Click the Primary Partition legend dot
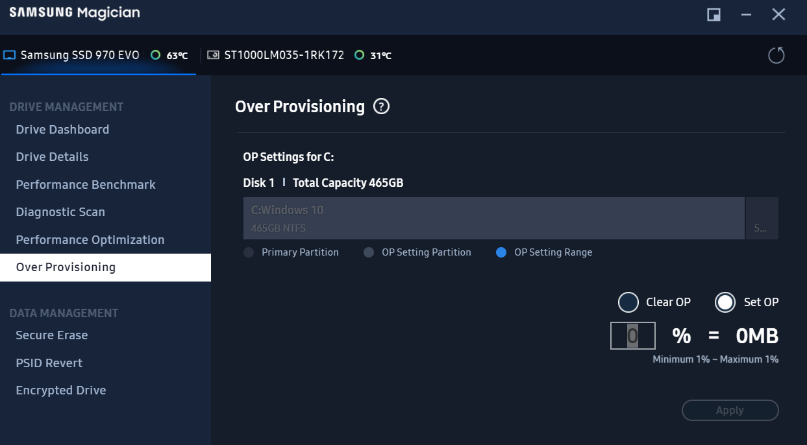 [249, 252]
